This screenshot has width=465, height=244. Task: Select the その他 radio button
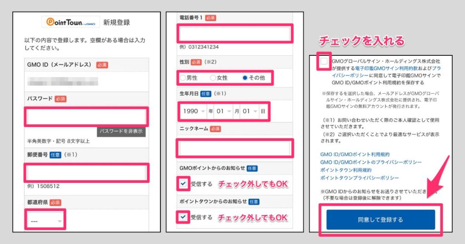[x=245, y=78]
